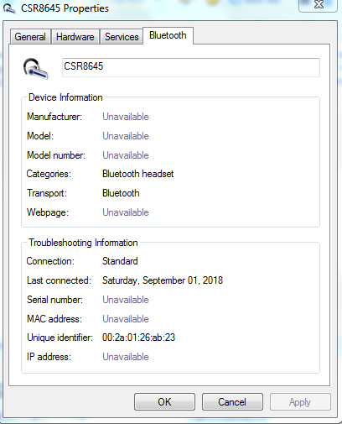
Task: Select the 'Bluetooth headset' category value
Action: coord(138,174)
